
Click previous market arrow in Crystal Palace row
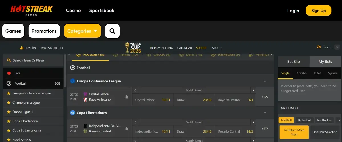pos(135,91)
